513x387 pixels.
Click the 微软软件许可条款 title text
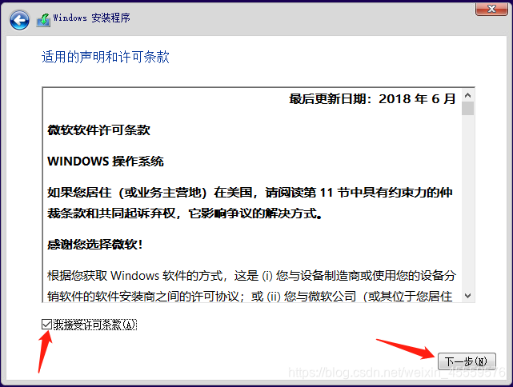tap(98, 130)
